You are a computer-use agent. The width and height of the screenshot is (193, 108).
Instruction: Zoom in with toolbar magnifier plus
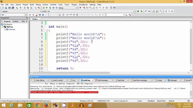tap(92, 15)
